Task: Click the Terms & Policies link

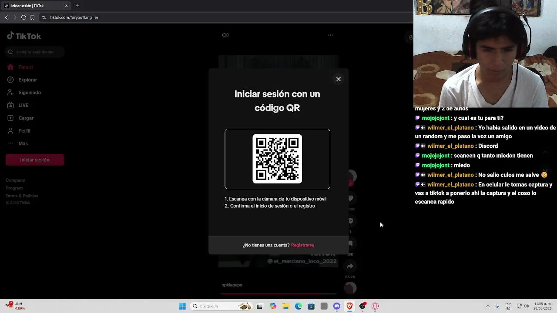Action: point(22,196)
